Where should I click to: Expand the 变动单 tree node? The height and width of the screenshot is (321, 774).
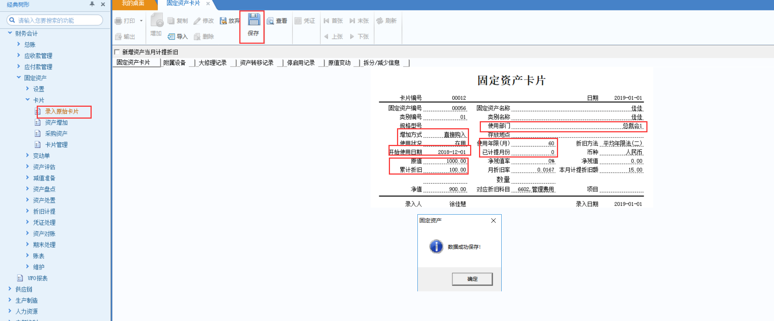coord(28,155)
